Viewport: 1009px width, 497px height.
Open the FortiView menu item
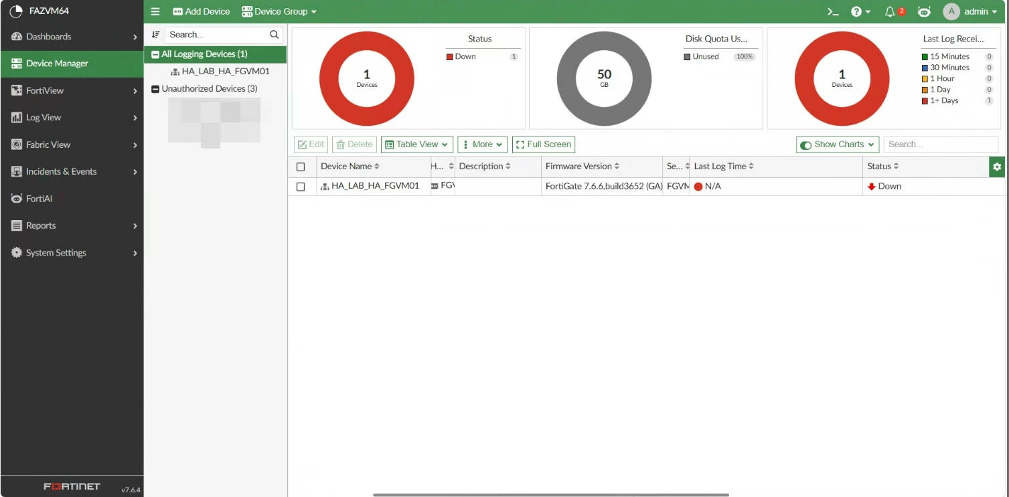coord(72,90)
